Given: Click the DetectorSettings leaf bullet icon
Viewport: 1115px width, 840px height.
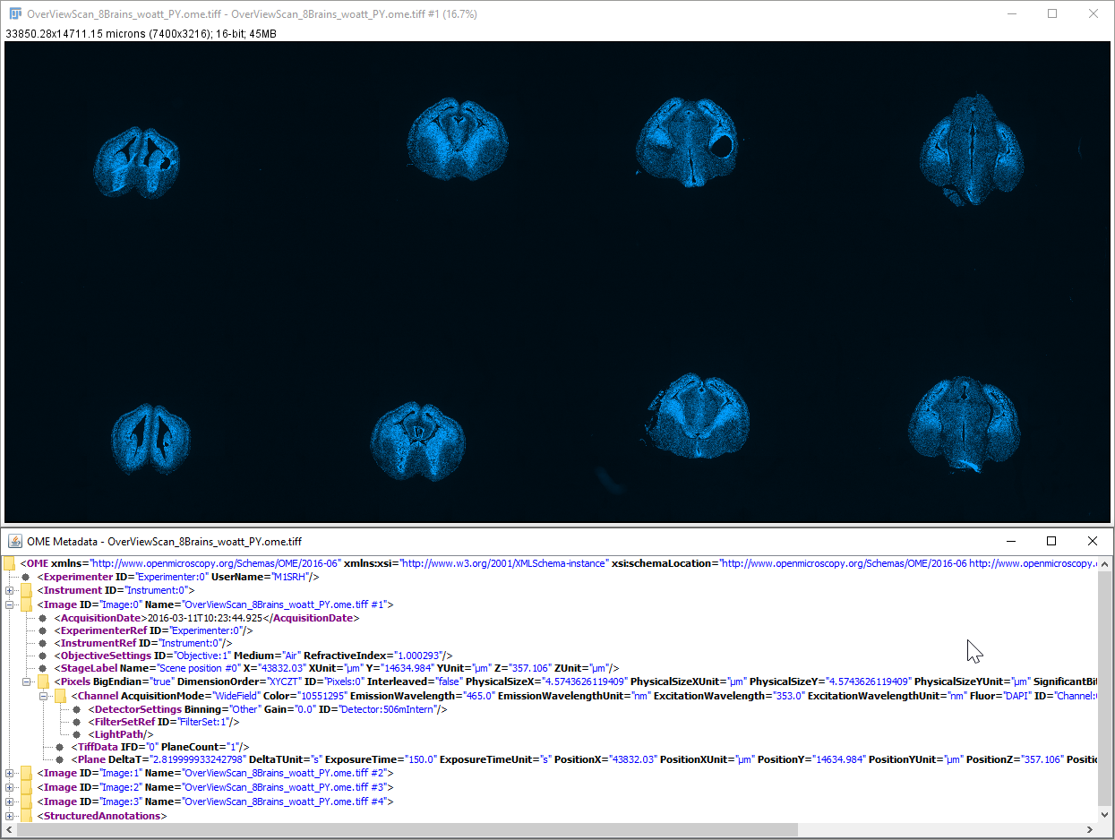Looking at the screenshot, I should pos(77,709).
